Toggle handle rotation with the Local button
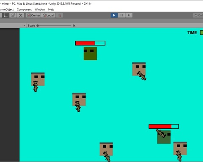 [x=48, y=15]
